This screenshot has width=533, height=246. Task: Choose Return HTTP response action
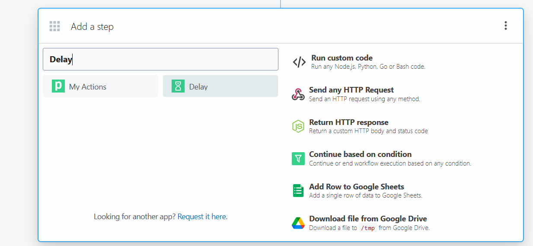click(348, 122)
